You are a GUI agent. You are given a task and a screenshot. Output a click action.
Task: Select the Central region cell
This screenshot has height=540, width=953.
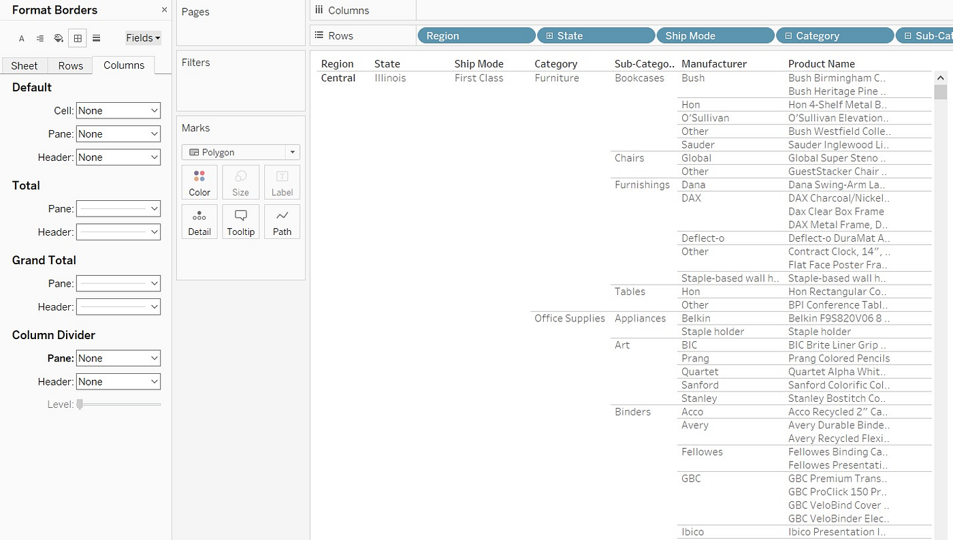(338, 78)
